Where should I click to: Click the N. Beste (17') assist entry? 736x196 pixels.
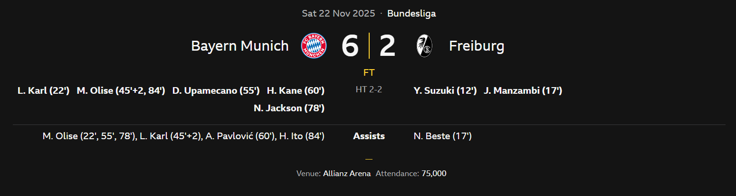pyautogui.click(x=442, y=136)
